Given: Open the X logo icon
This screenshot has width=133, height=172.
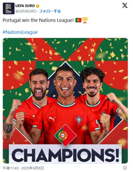Looking at the screenshot, I should 125,6.
